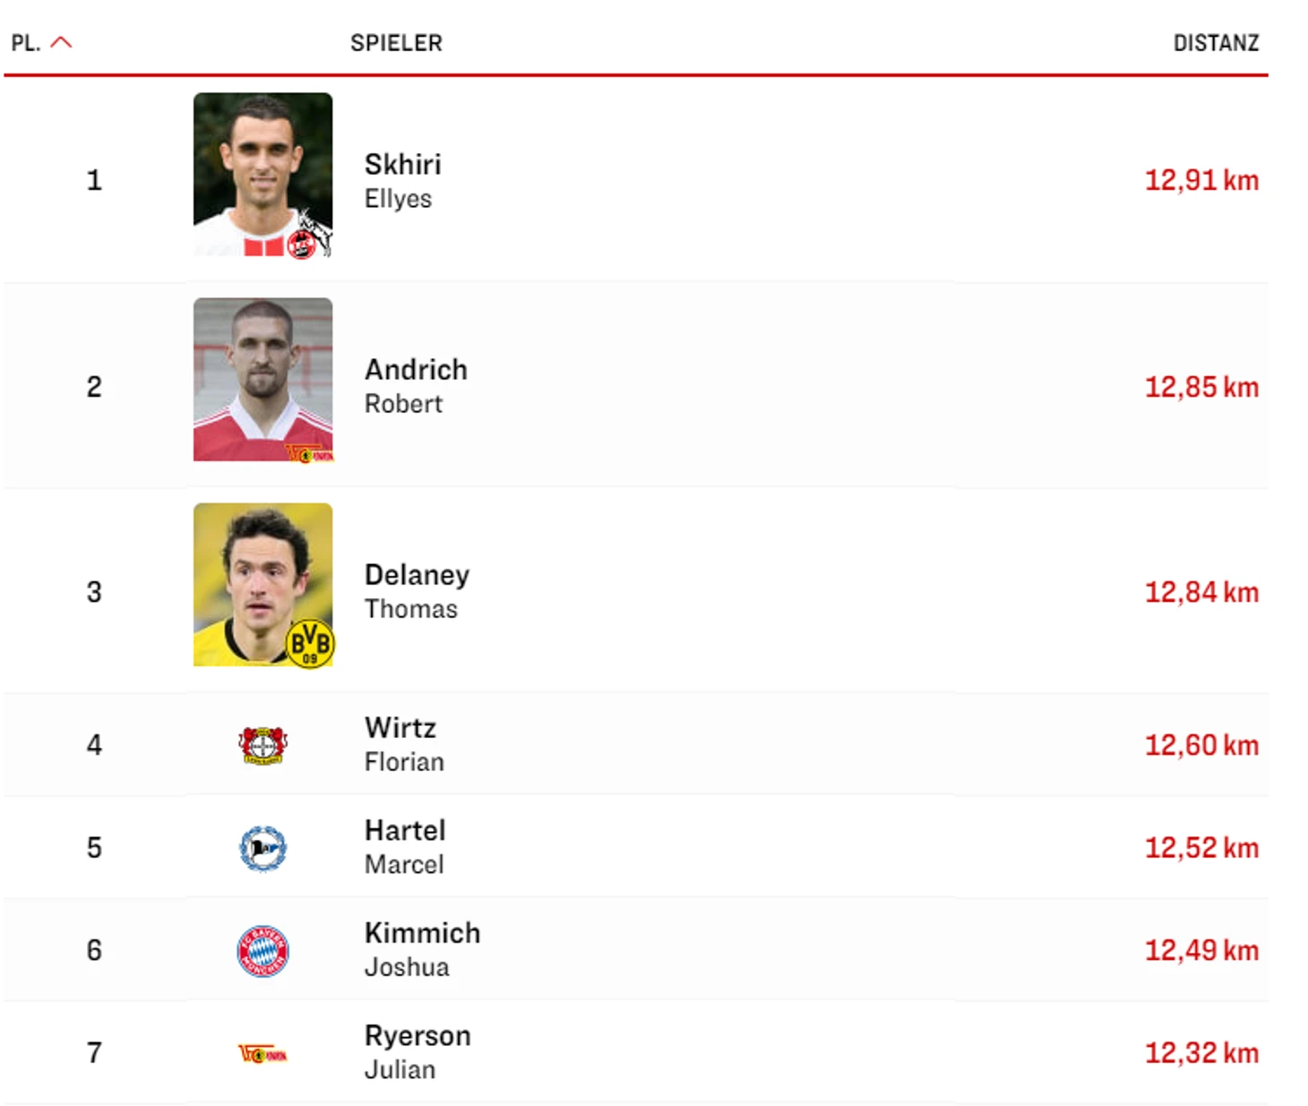Open Robert Andrich's player photo
Screen dimensions: 1308x1106
click(x=262, y=380)
